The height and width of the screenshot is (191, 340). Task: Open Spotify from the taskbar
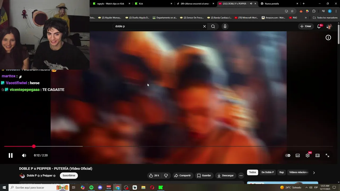(91, 188)
